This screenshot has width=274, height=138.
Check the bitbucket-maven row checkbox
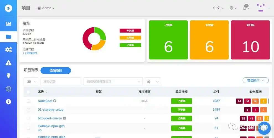(x=28, y=118)
